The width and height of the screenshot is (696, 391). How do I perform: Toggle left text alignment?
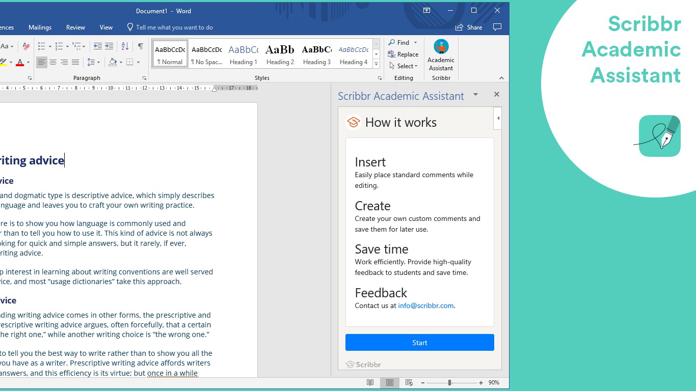[42, 62]
